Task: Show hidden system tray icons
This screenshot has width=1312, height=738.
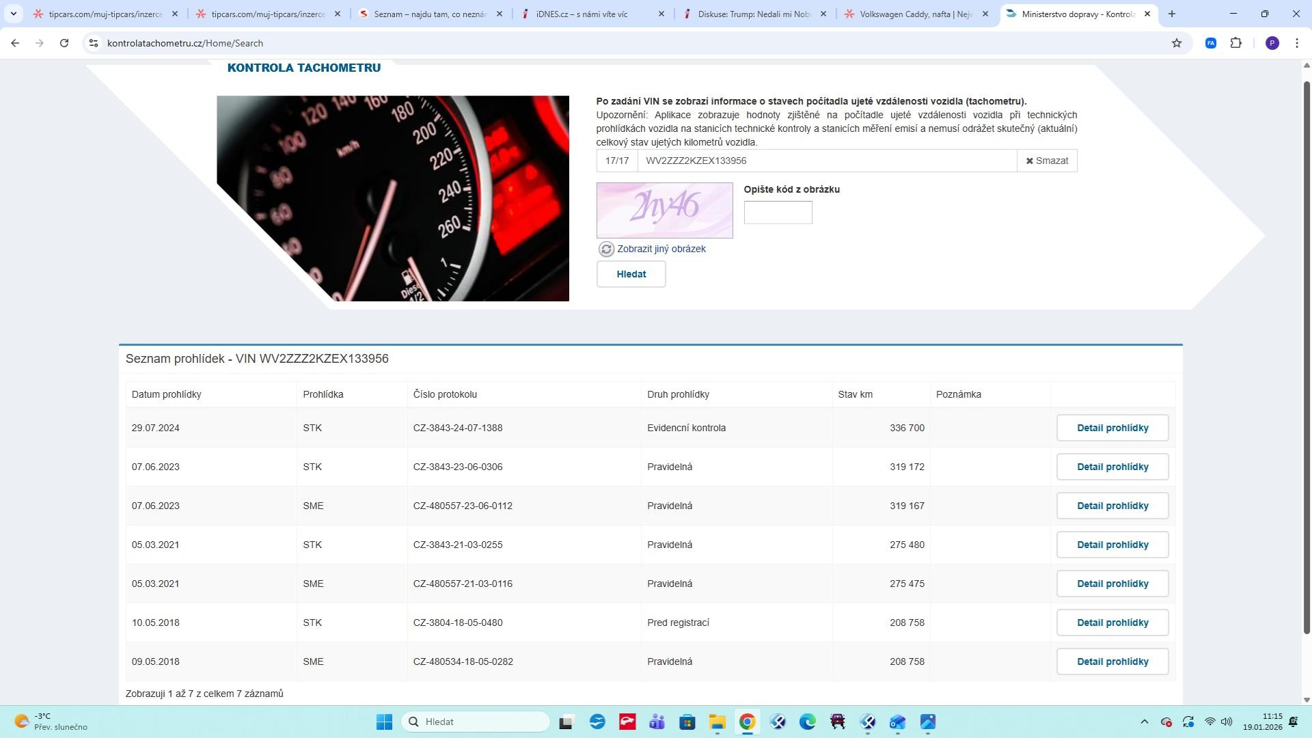Action: tap(1144, 722)
